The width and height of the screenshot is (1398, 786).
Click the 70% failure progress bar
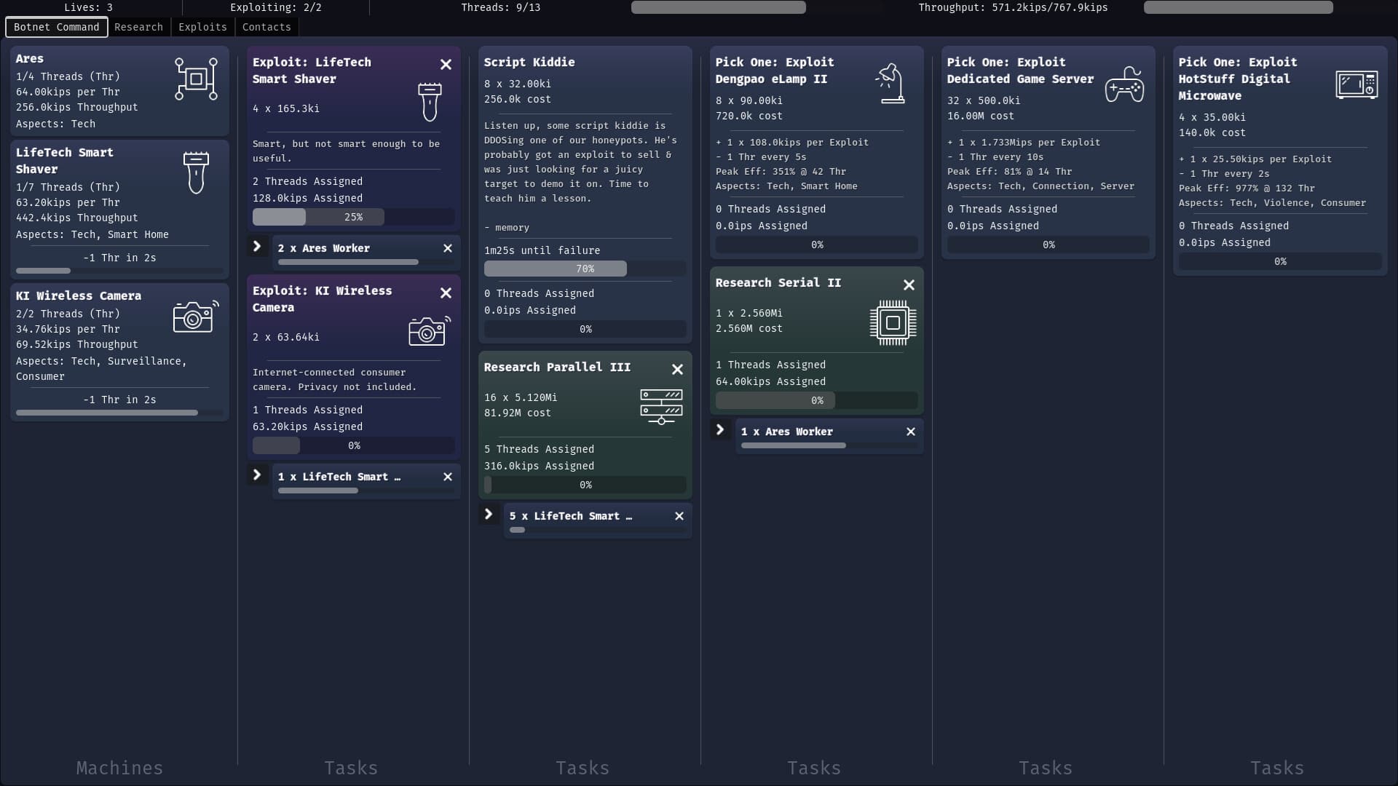[x=585, y=269]
